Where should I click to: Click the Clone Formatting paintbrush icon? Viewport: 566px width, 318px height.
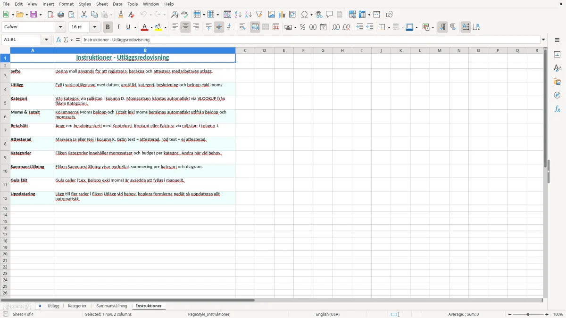tap(121, 15)
